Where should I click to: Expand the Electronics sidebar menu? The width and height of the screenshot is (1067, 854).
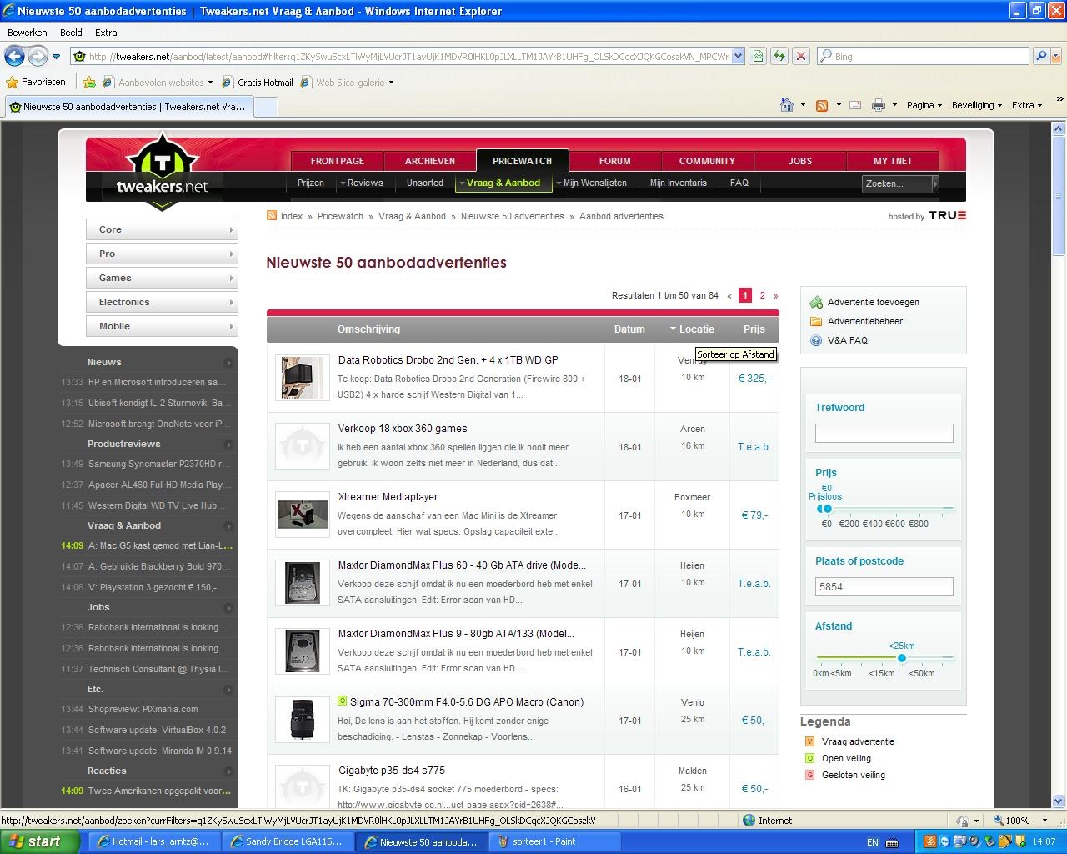[x=162, y=302]
